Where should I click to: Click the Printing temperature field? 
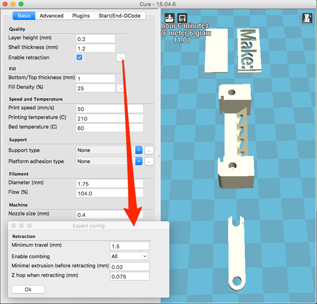click(110, 118)
